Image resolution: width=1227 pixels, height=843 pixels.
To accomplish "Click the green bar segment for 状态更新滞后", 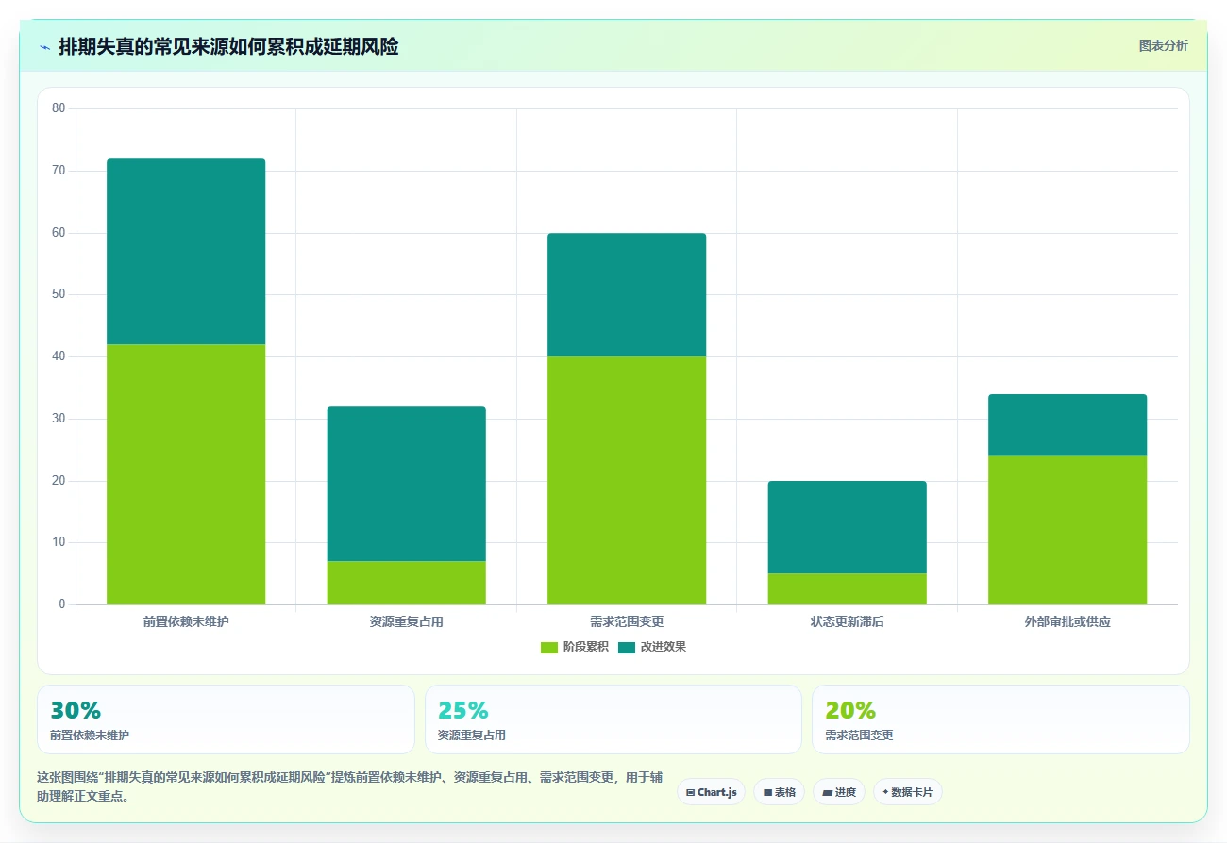I will tap(847, 589).
